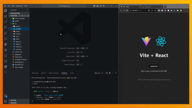Open a new browser tab with plus
192x108 pixels.
(x=165, y=7)
